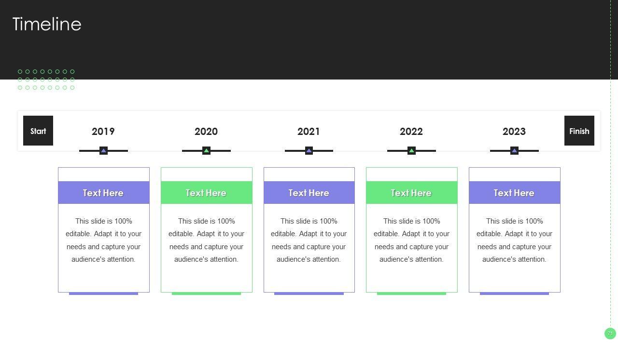
Task: Click the 2021 year heading
Action: 309,132
